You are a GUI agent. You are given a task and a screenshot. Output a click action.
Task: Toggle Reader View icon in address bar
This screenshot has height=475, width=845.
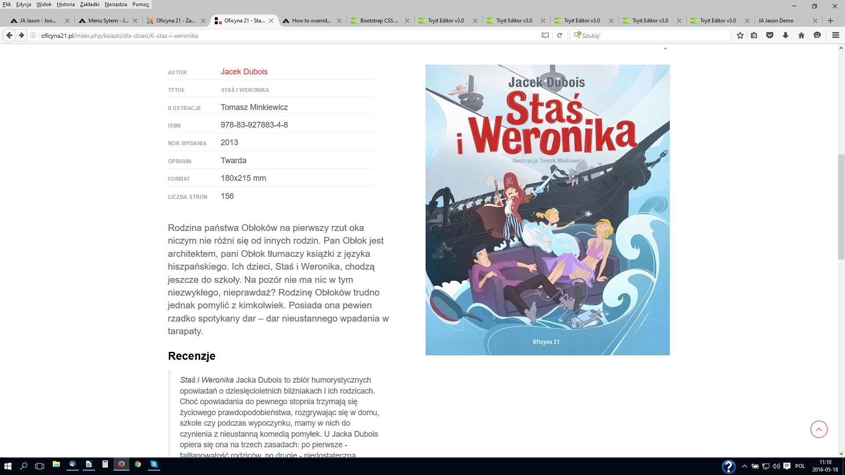pos(545,36)
